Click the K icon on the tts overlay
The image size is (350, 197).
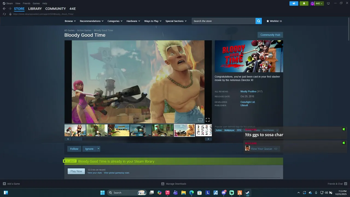click(x=344, y=129)
